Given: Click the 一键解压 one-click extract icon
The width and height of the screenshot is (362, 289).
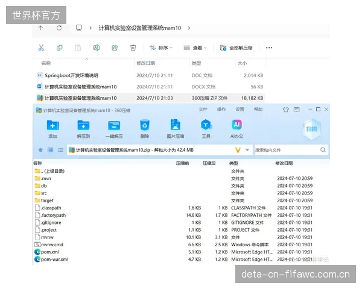Looking at the screenshot, I should [x=114, y=129].
